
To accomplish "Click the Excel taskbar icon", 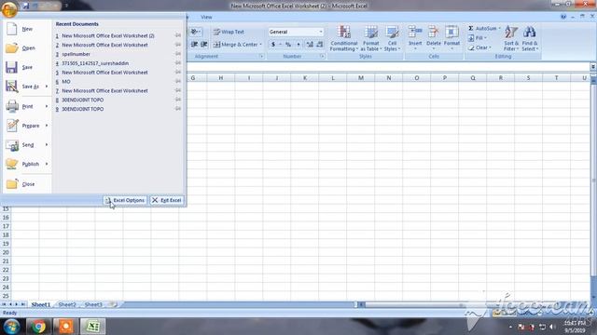I will pyautogui.click(x=93, y=327).
